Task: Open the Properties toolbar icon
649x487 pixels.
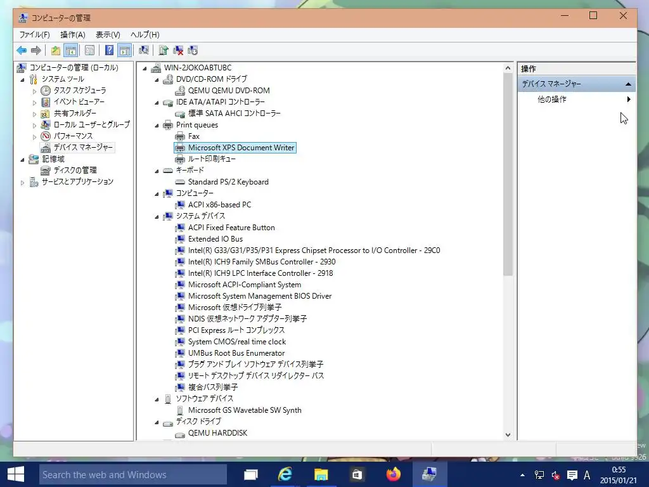Action: [89, 51]
